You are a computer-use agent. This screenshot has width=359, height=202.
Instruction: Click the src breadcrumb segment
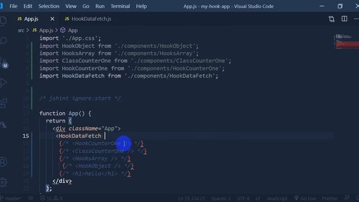[21, 30]
